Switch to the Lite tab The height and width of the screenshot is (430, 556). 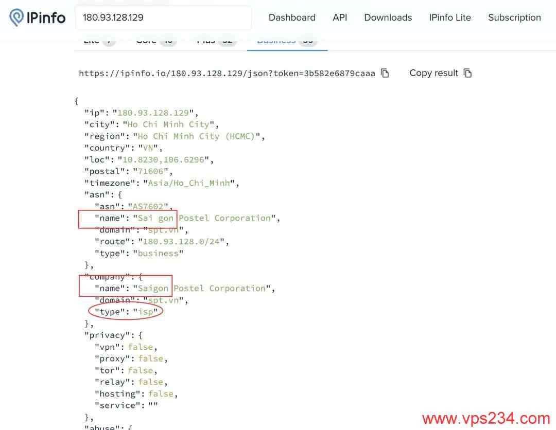coord(99,41)
